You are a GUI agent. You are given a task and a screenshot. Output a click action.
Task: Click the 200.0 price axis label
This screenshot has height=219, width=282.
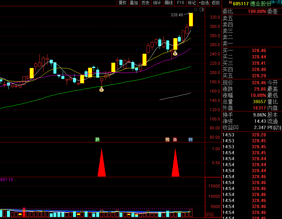click(215, 73)
